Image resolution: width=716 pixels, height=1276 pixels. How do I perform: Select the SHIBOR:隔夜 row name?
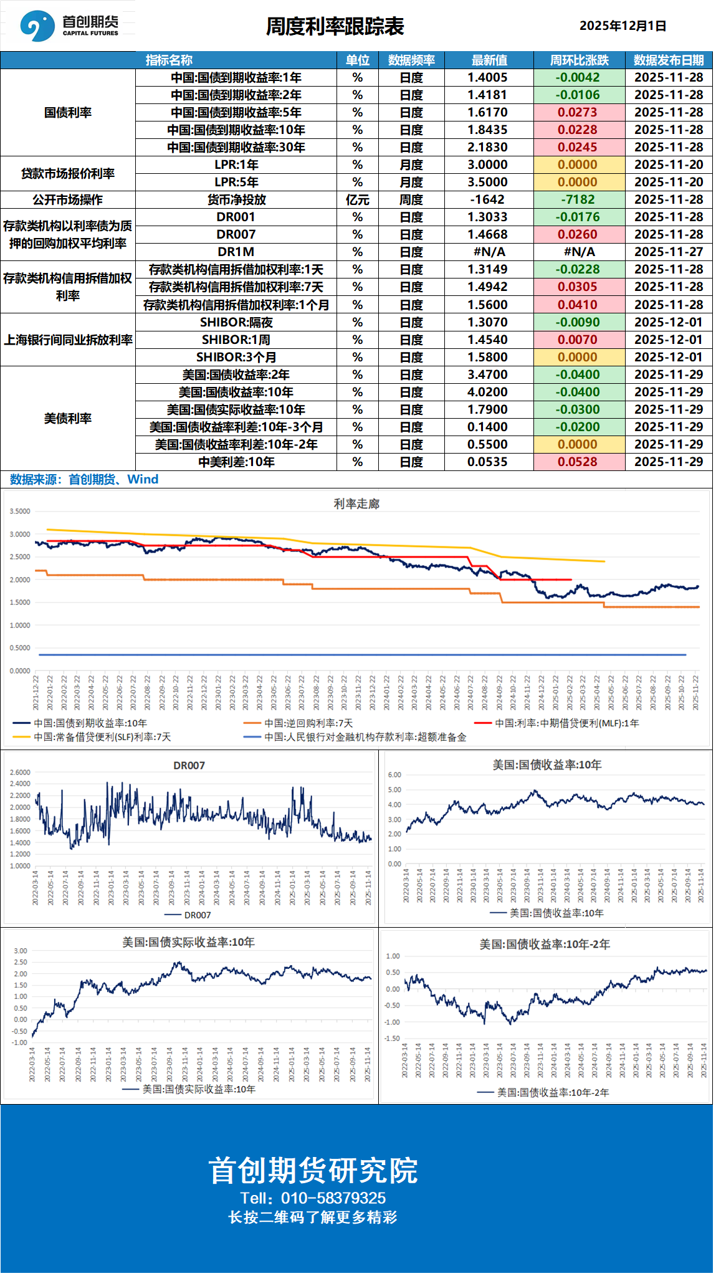236,322
